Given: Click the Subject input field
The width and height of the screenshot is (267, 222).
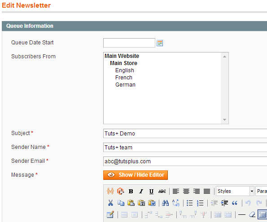Looking at the screenshot, I should 185,134.
